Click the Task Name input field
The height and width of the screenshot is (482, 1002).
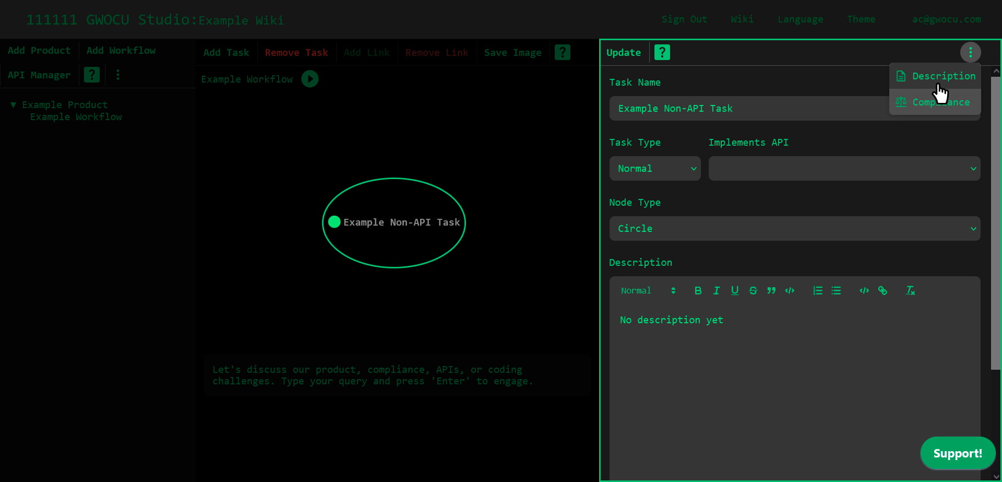point(795,109)
